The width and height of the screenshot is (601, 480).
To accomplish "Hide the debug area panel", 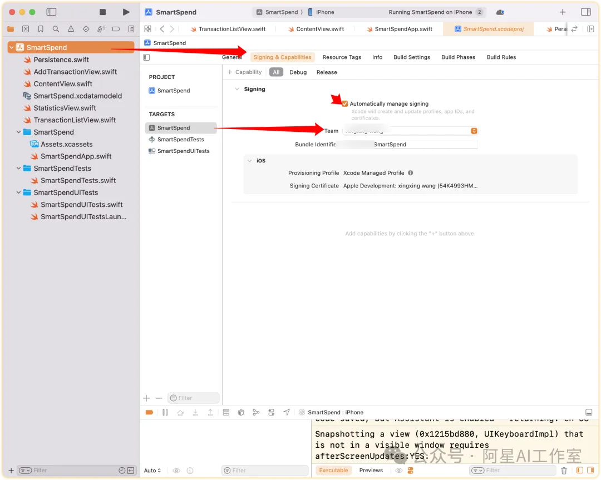I will point(589,413).
